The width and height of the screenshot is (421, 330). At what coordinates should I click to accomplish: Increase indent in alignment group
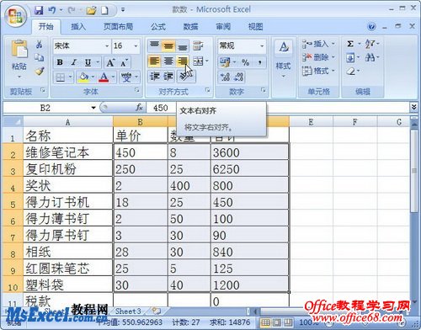[x=168, y=77]
